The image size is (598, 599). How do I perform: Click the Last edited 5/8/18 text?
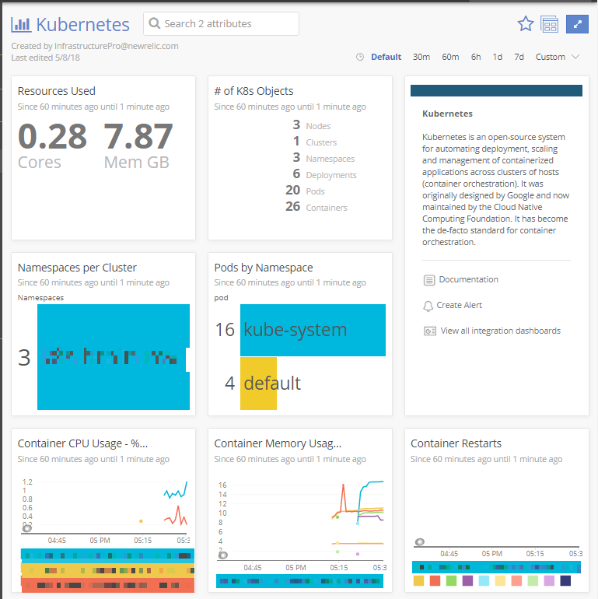(45, 58)
